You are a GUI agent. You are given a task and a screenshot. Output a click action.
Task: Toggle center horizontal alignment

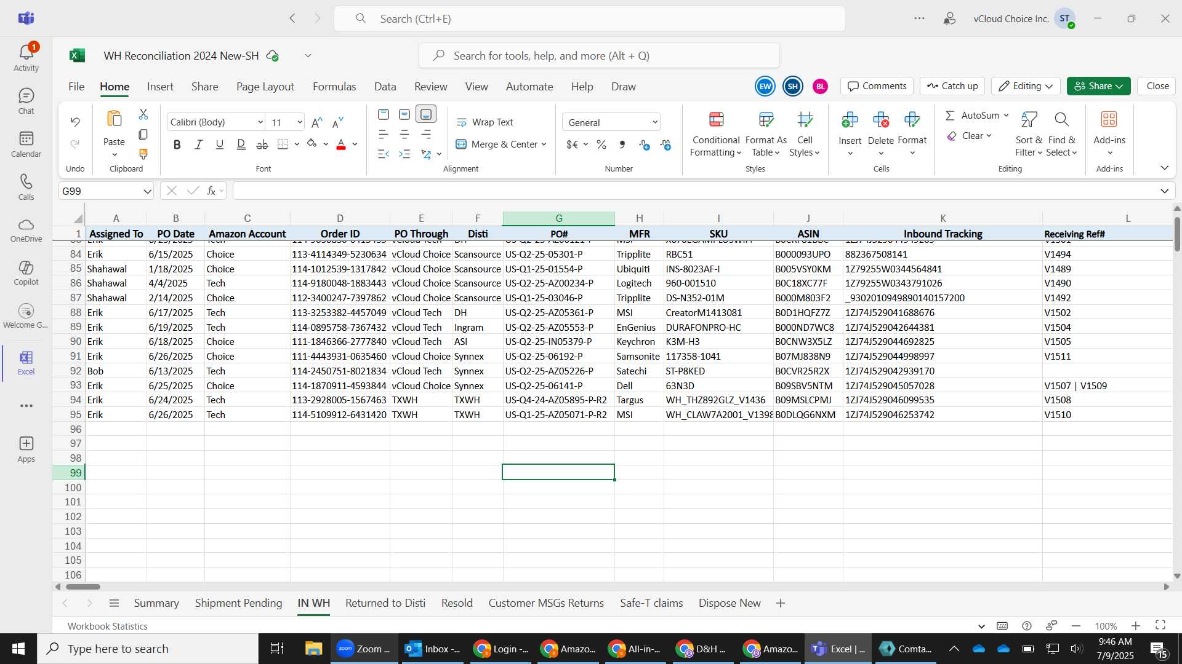click(x=404, y=134)
